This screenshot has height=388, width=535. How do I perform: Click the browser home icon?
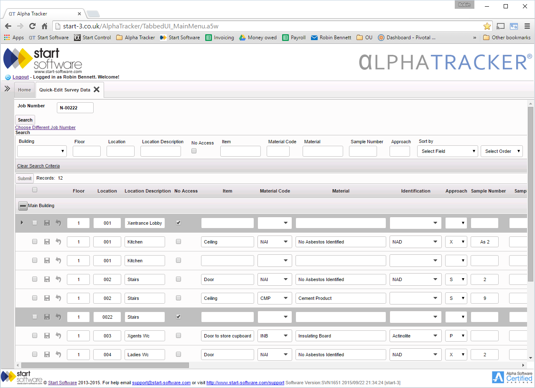click(x=45, y=25)
